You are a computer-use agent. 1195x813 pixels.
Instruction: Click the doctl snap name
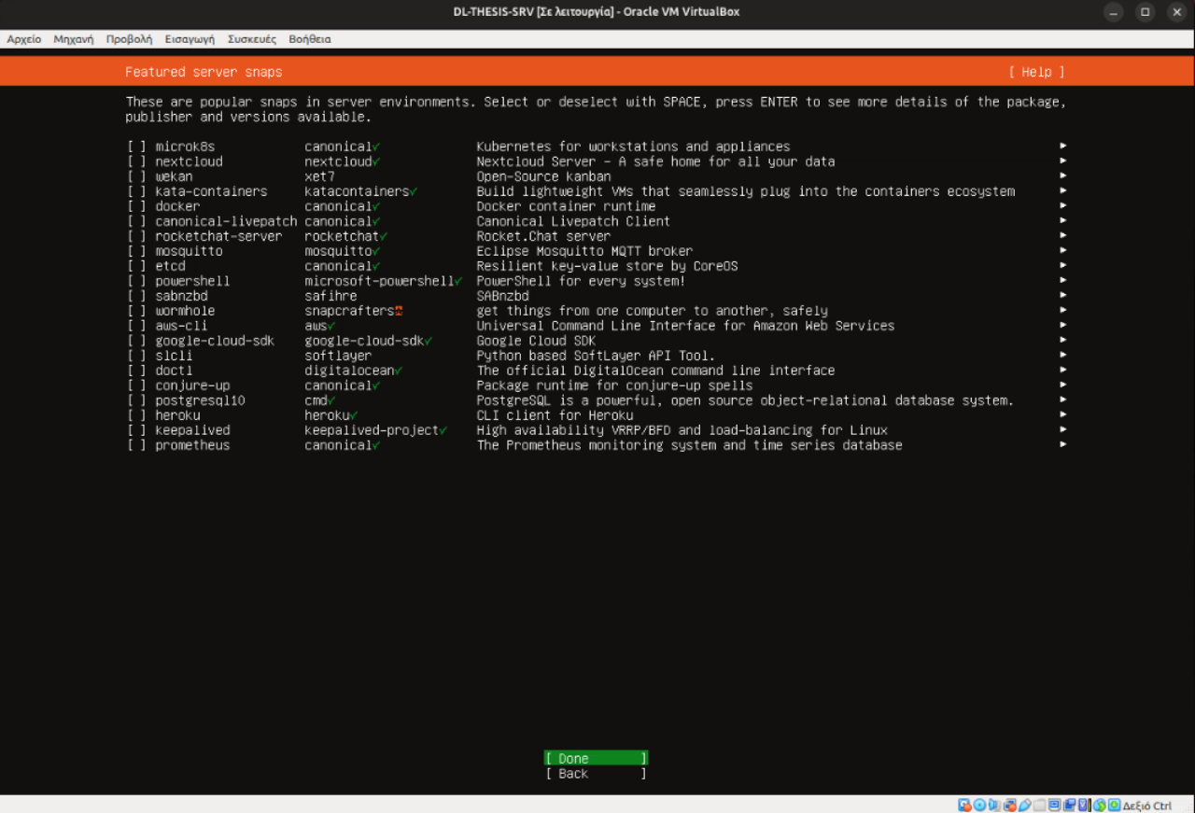(x=174, y=371)
